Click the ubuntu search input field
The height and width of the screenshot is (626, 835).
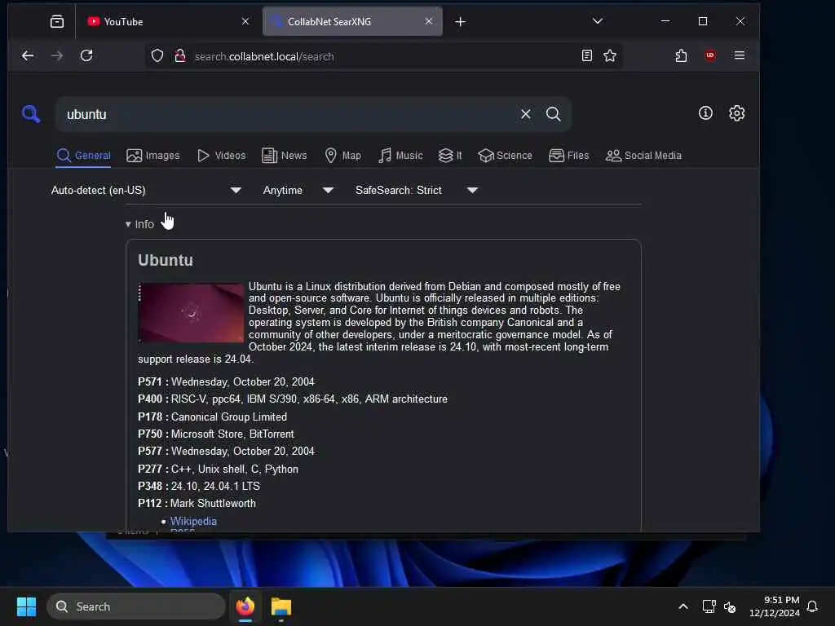pos(288,114)
